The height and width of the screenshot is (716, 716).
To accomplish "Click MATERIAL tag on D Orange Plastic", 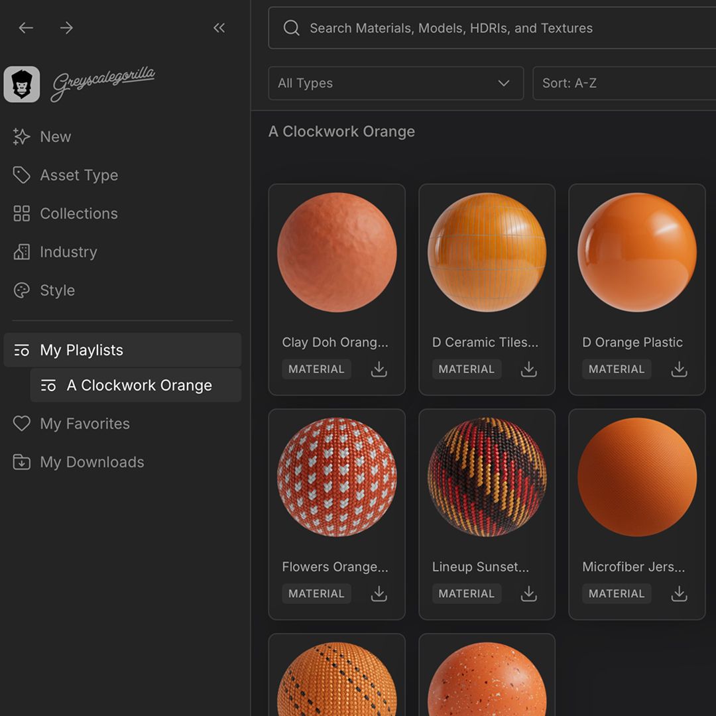I will point(617,369).
